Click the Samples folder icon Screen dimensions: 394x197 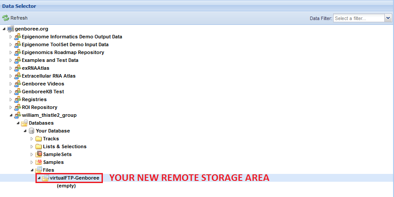pos(39,162)
